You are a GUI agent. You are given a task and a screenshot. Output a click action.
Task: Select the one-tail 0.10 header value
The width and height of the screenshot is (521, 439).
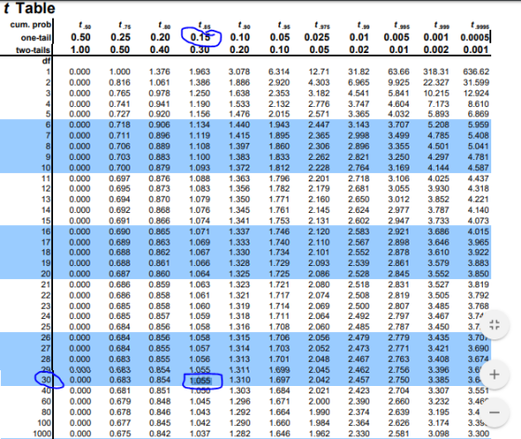coord(240,37)
